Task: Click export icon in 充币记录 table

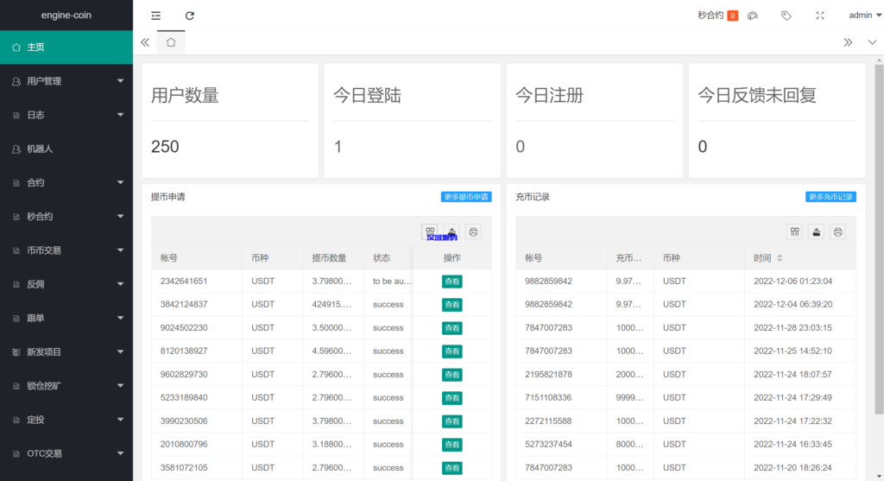Action: (817, 231)
